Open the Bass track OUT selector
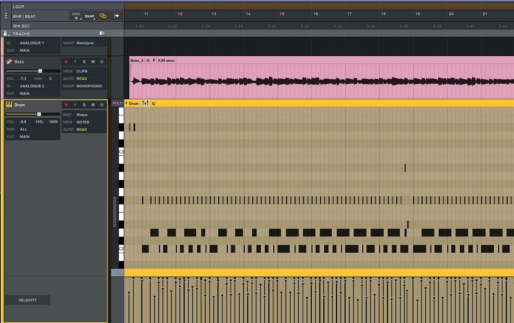Image resolution: width=514 pixels, height=323 pixels. 33,93
